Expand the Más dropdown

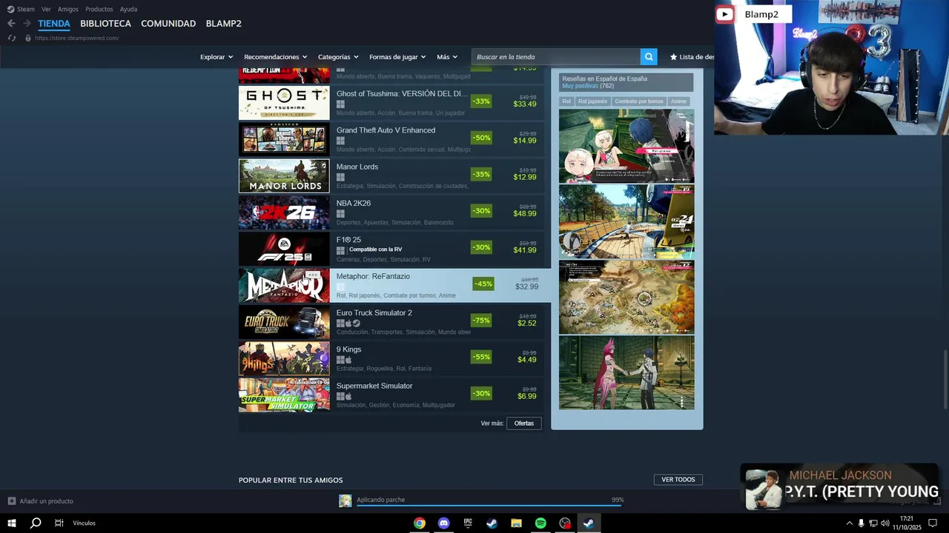(x=447, y=57)
